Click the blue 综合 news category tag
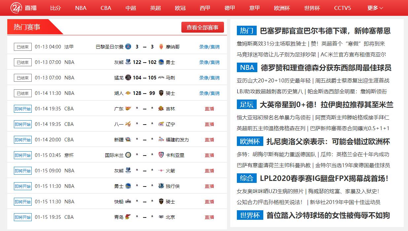 click(247, 178)
